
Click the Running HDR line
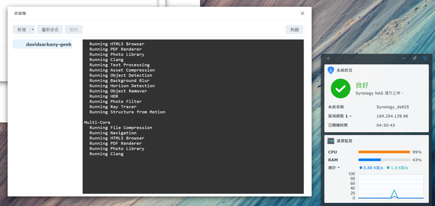click(104, 97)
